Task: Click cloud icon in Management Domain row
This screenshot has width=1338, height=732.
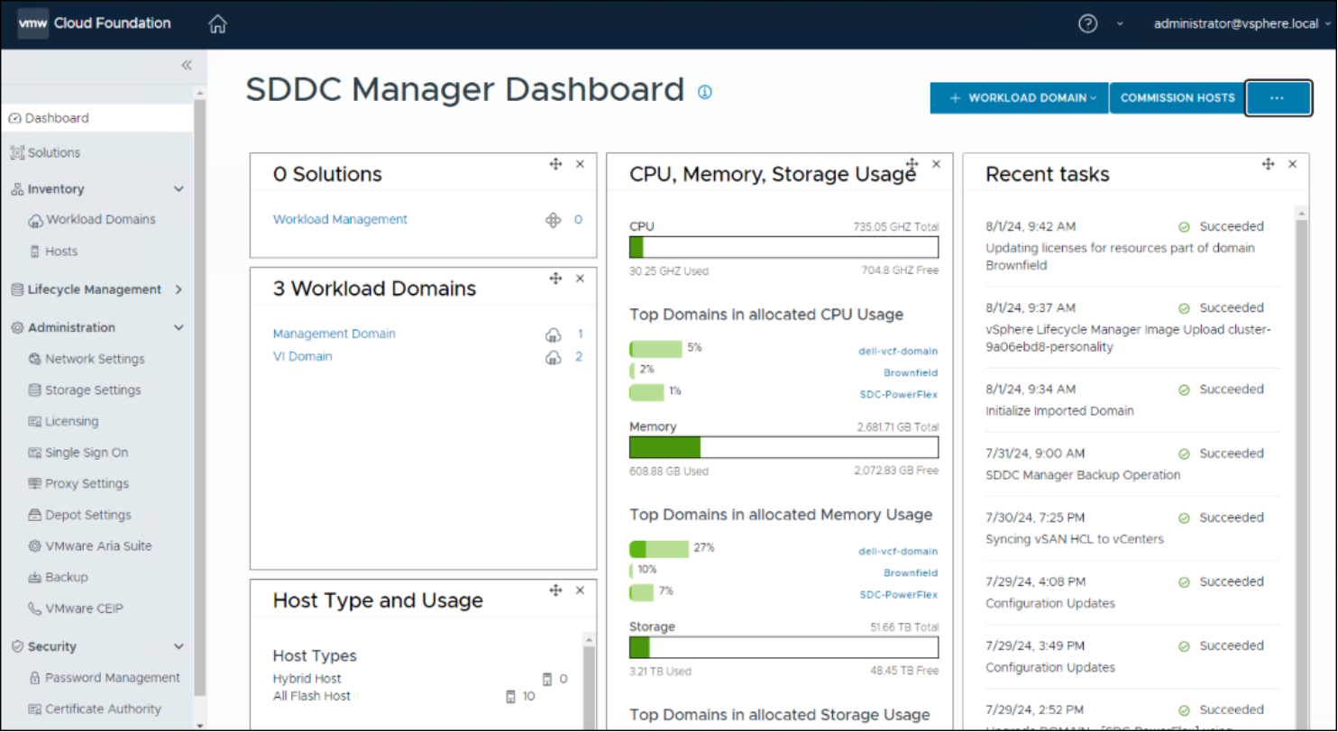Action: pyautogui.click(x=553, y=334)
